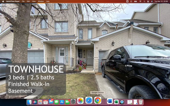Open the Trash in the dock
The height and width of the screenshot is (106, 170).
141,102
